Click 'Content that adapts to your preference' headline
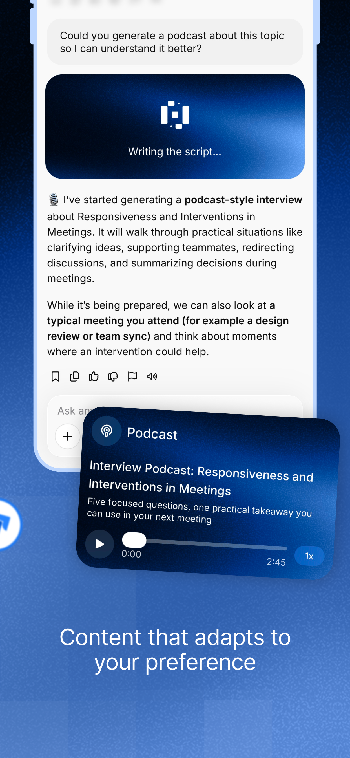This screenshot has width=350, height=758. pyautogui.click(x=175, y=649)
